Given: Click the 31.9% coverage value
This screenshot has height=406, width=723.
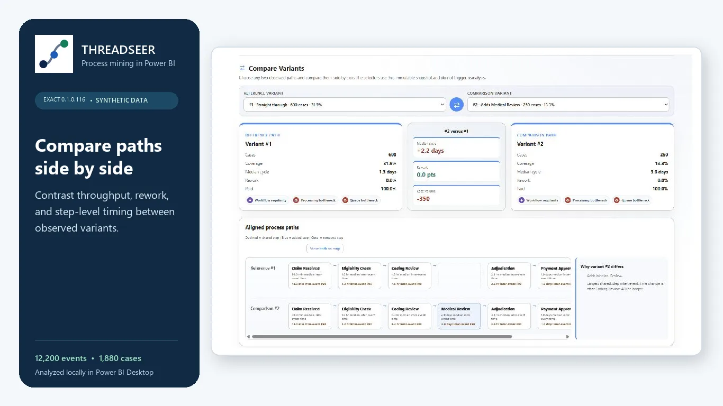Looking at the screenshot, I should [x=390, y=163].
